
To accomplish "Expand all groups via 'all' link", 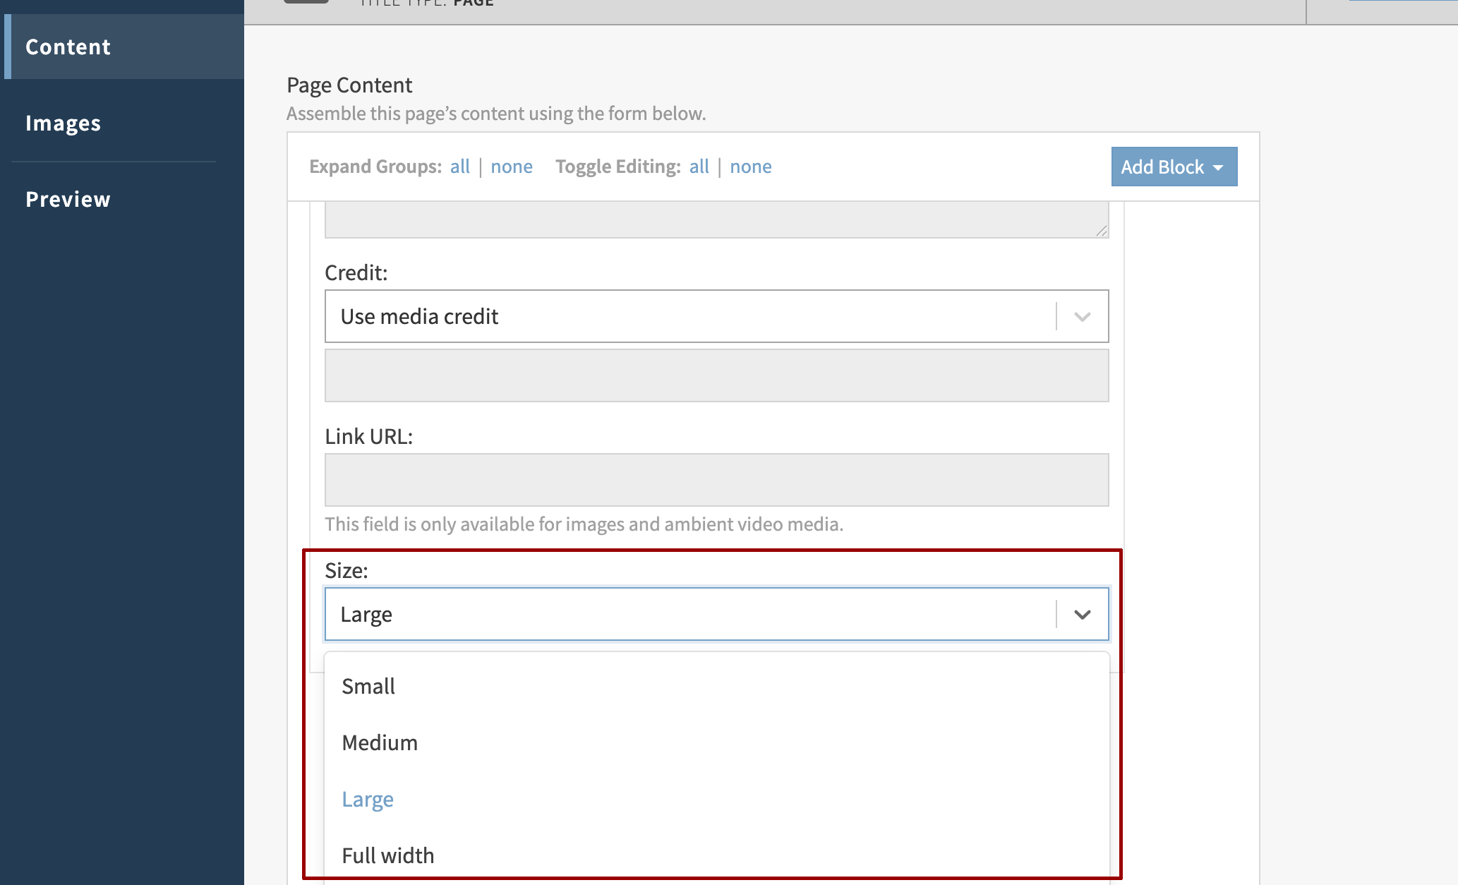I will [459, 167].
